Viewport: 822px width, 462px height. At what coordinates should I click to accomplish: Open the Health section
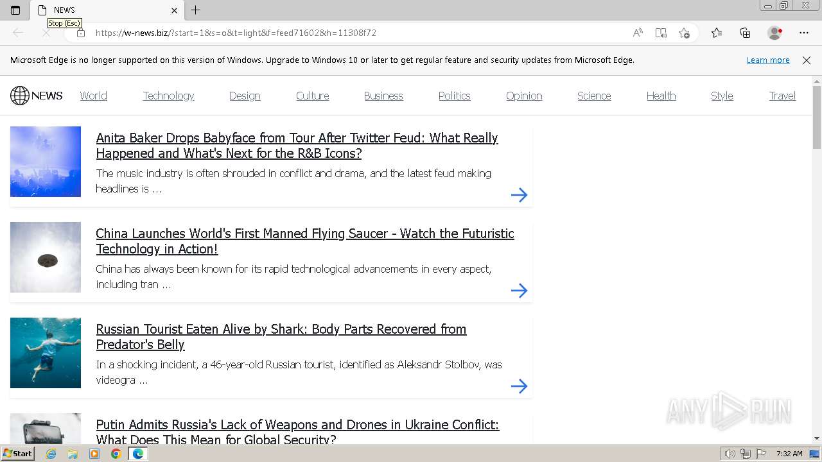[661, 96]
